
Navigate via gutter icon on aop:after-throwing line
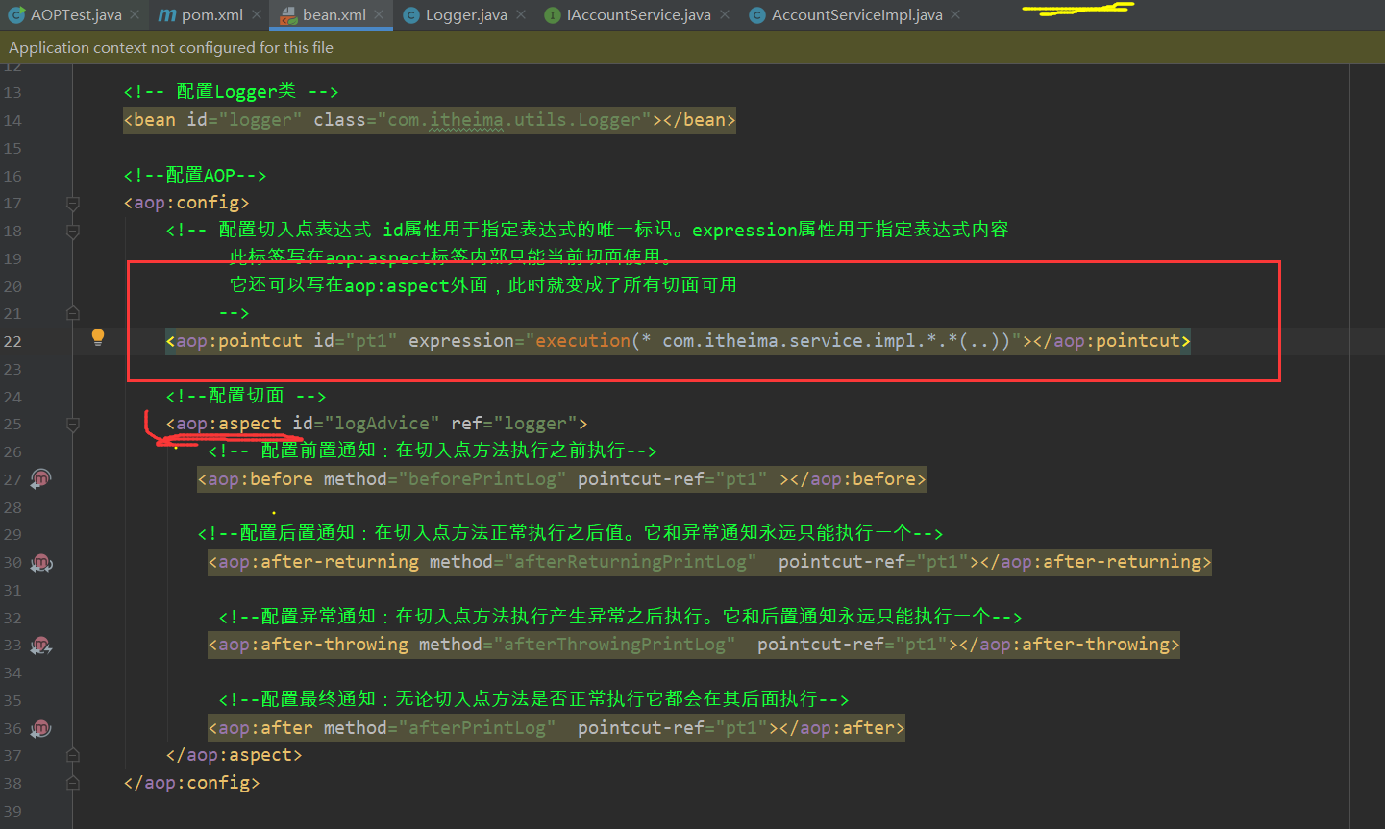point(40,646)
